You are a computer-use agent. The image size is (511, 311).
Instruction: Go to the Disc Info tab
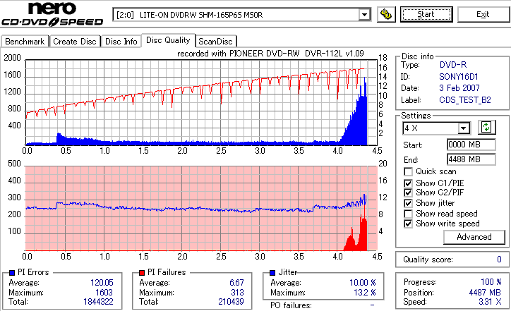[x=121, y=42]
